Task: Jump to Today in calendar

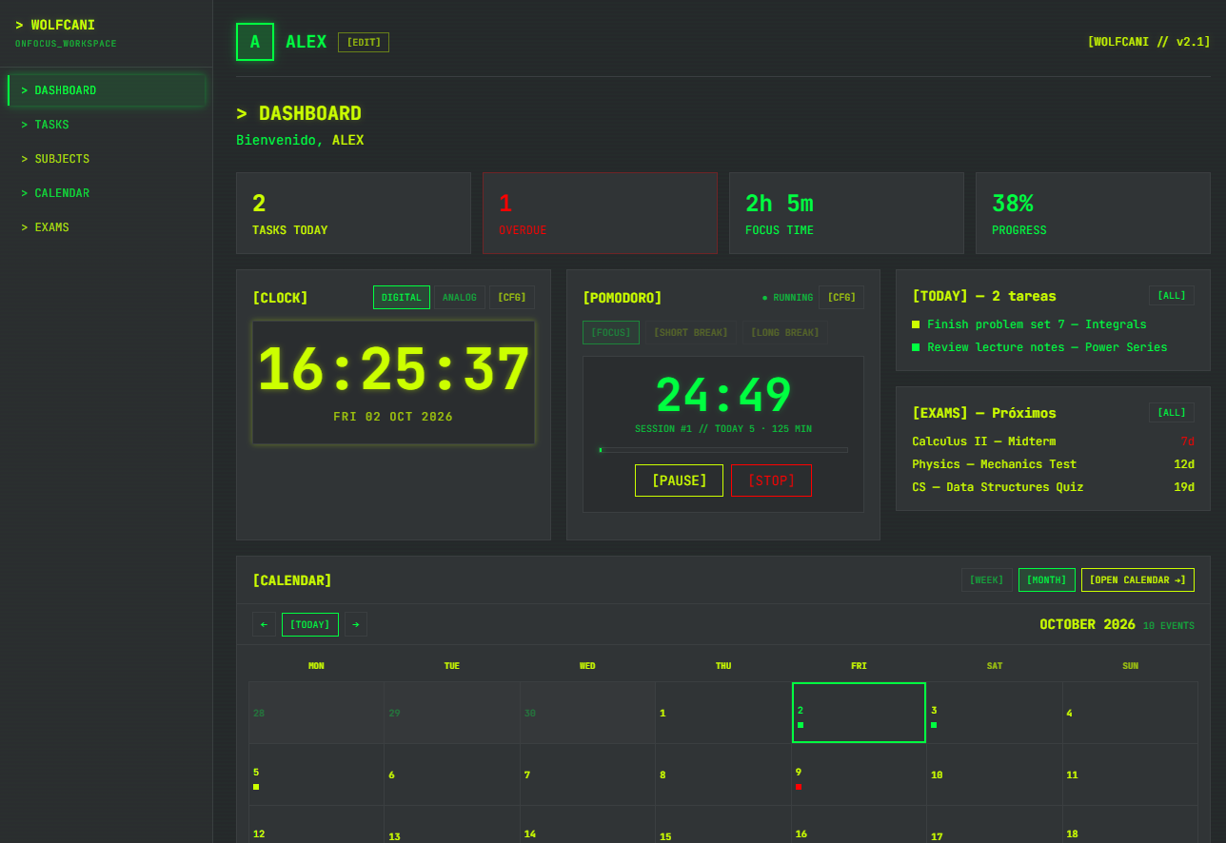Action: [x=310, y=624]
